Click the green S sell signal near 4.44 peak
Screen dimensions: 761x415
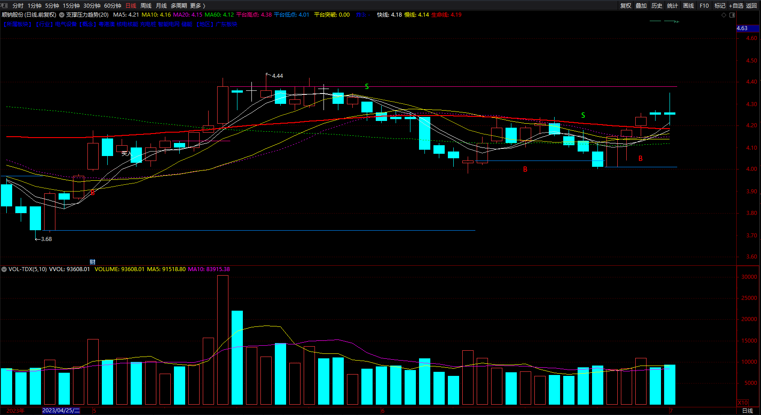pos(367,86)
